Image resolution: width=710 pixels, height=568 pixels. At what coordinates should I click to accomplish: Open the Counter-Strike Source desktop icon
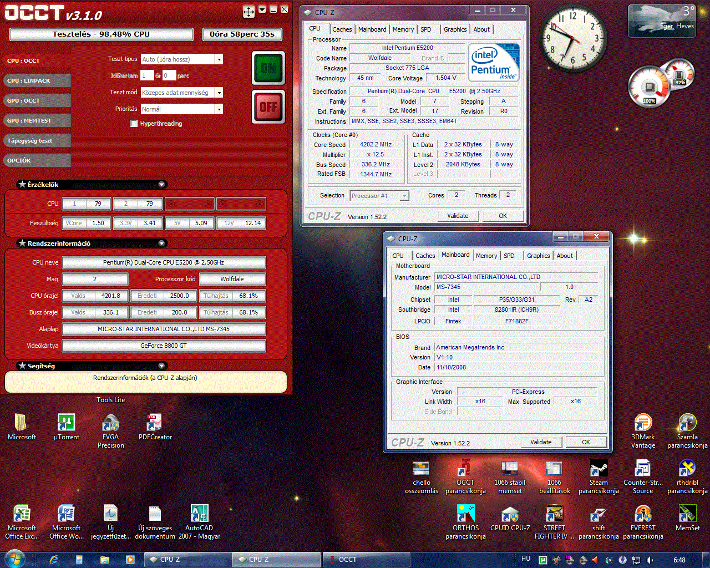coord(643,476)
